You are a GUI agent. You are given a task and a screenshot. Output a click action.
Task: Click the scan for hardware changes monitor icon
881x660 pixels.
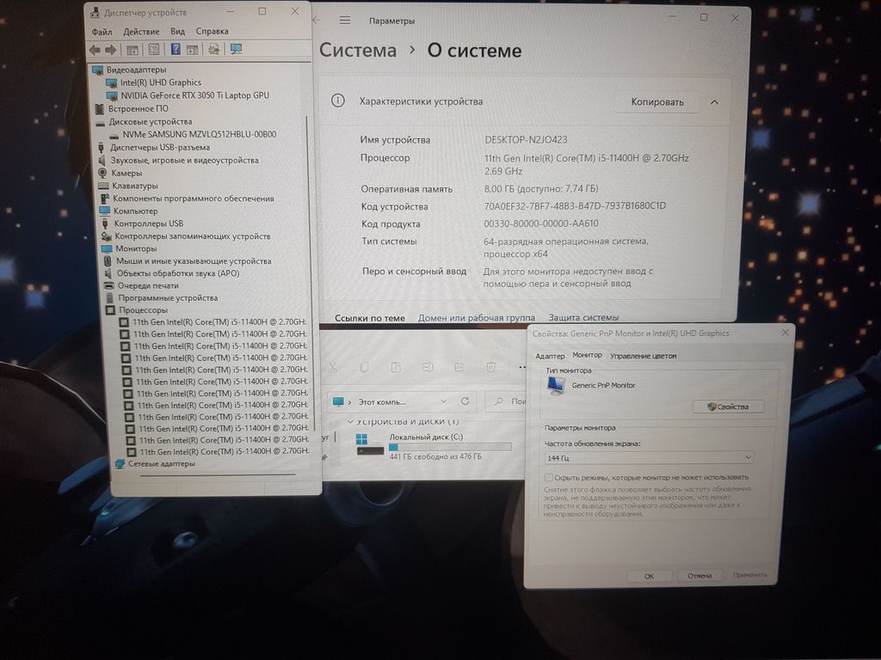(236, 49)
